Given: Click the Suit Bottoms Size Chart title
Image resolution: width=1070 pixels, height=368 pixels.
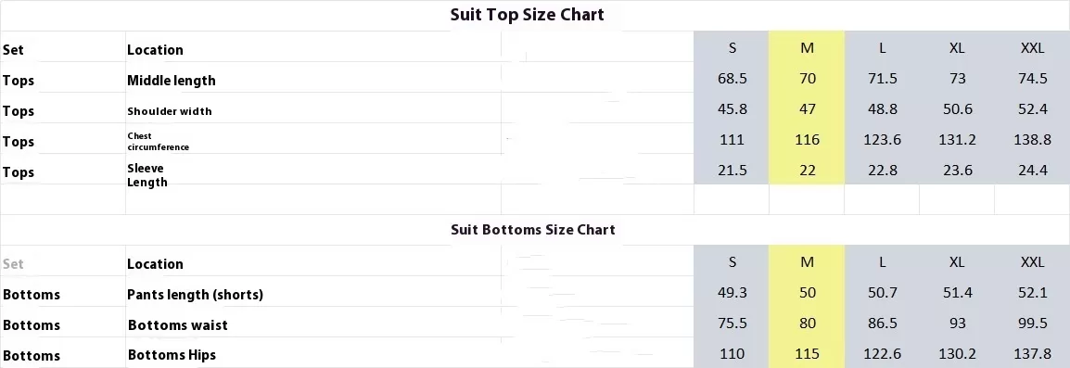Looking at the screenshot, I should [x=533, y=229].
